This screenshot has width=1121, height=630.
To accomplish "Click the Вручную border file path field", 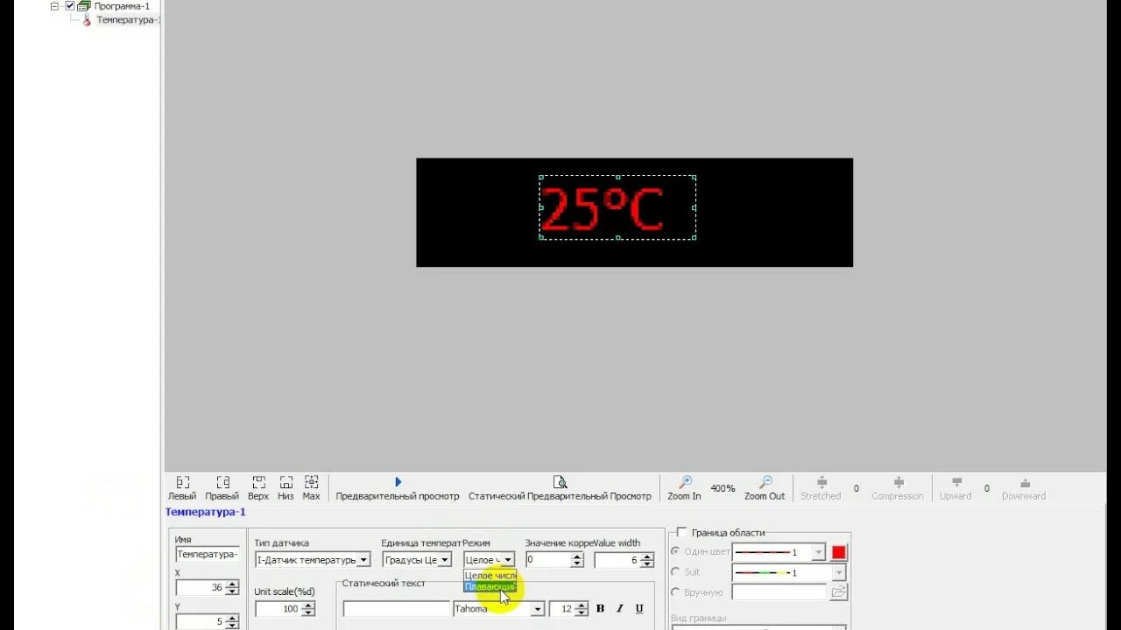I will coord(779,592).
